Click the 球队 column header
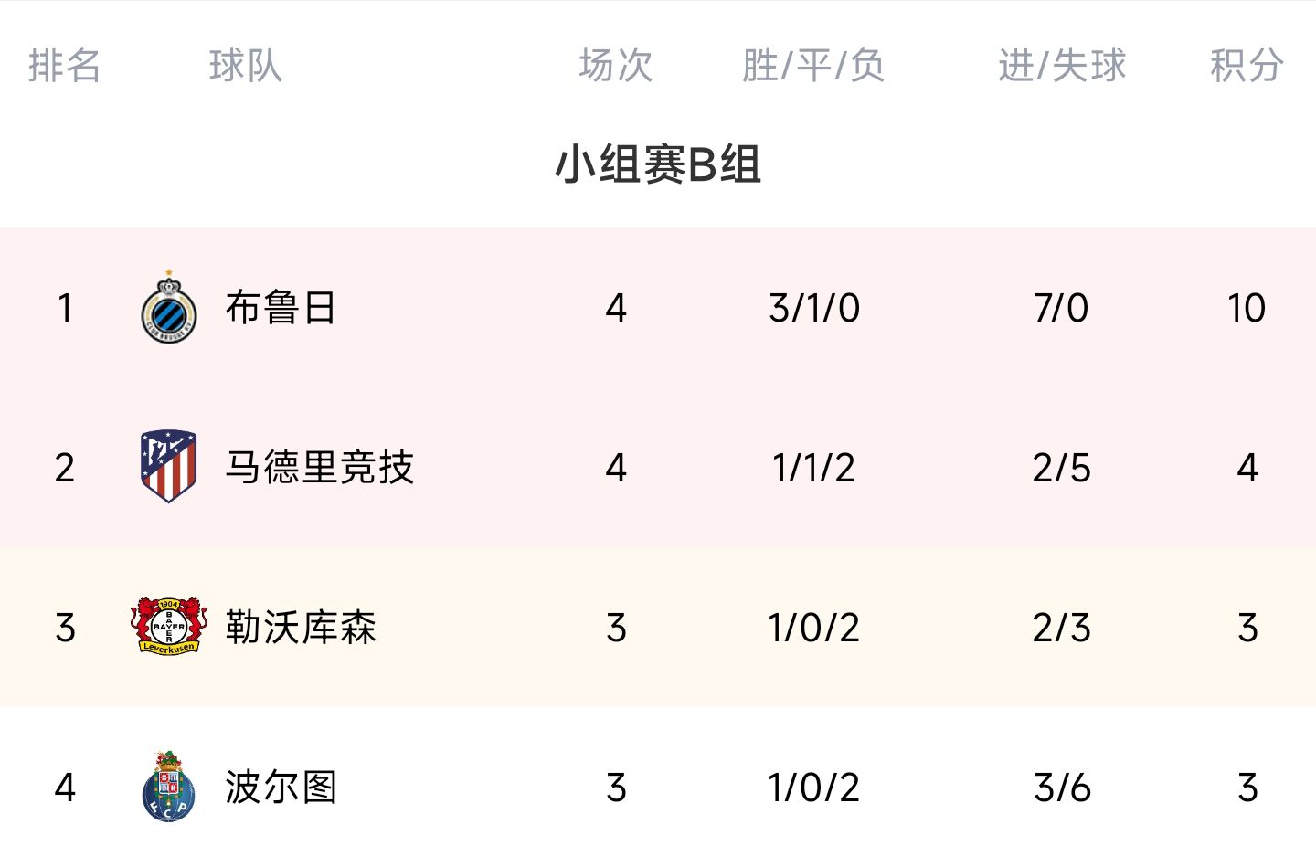Screen dimensions: 1316x867 click(x=246, y=66)
